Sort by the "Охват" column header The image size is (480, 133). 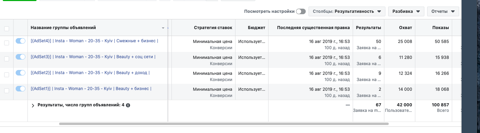406,27
